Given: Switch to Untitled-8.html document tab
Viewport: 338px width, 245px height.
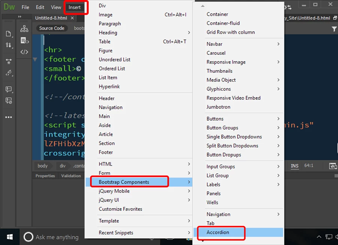Looking at the screenshot, I should coord(51,18).
